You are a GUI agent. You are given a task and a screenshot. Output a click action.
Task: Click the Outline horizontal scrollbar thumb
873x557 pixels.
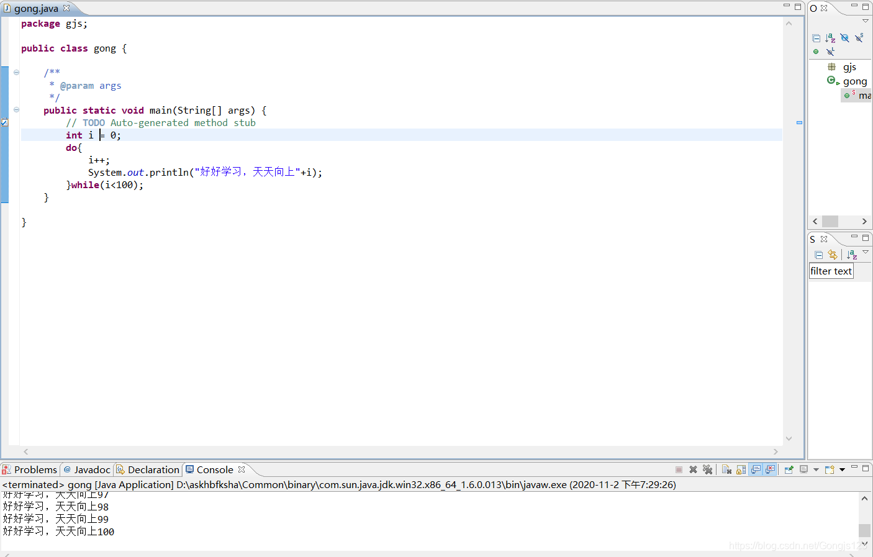click(x=830, y=222)
